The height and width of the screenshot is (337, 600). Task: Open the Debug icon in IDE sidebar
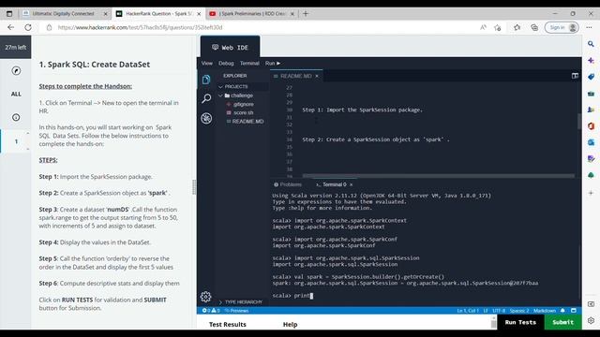click(206, 119)
